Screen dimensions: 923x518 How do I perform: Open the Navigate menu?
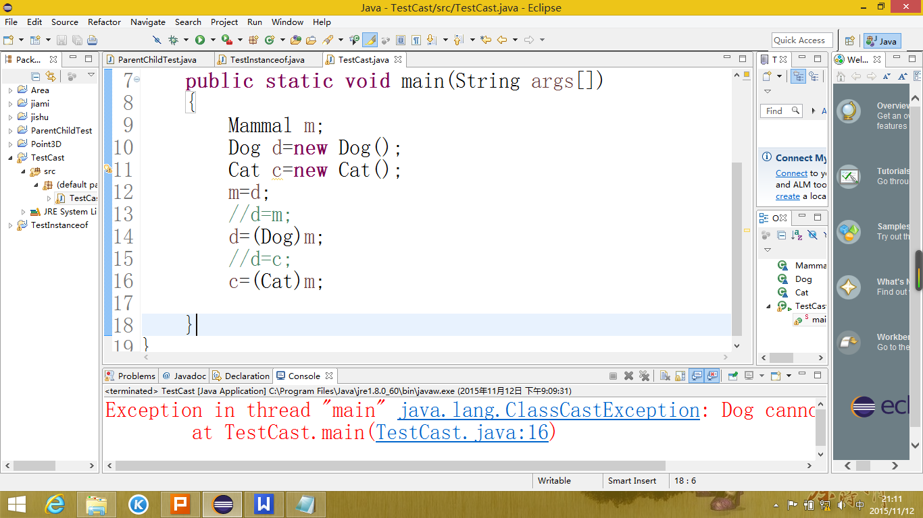[x=148, y=22]
